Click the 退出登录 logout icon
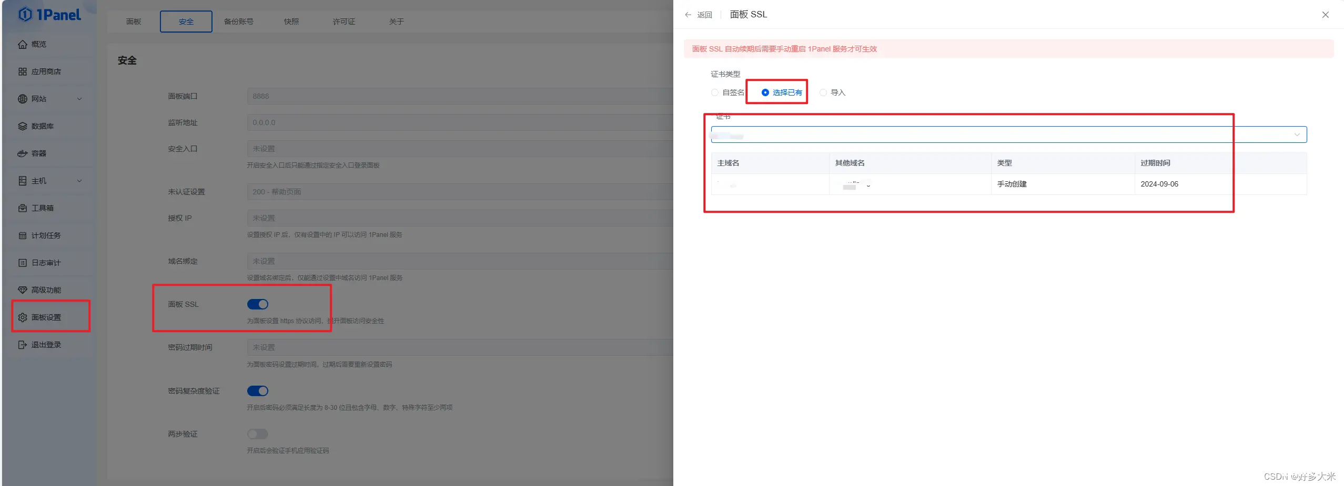The image size is (1344, 486). (x=23, y=345)
